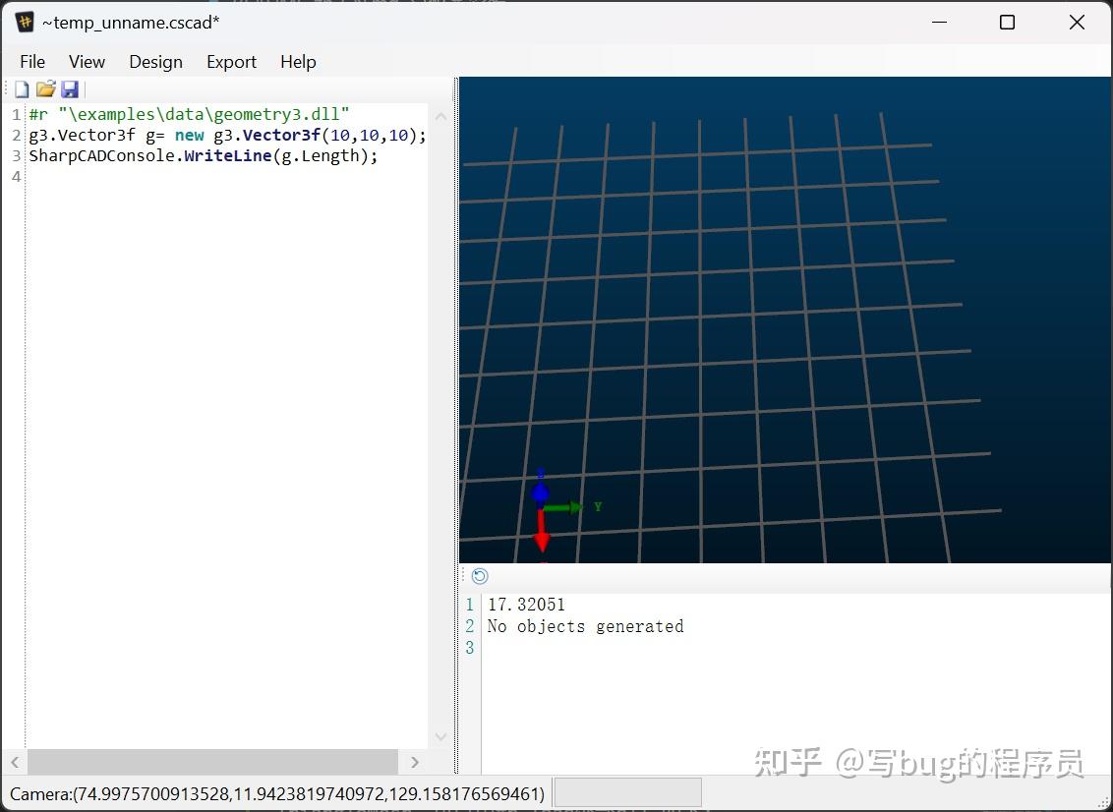Screen dimensions: 1113x812
Task: Click line number 2 in the editor gutter
Action: [x=16, y=135]
